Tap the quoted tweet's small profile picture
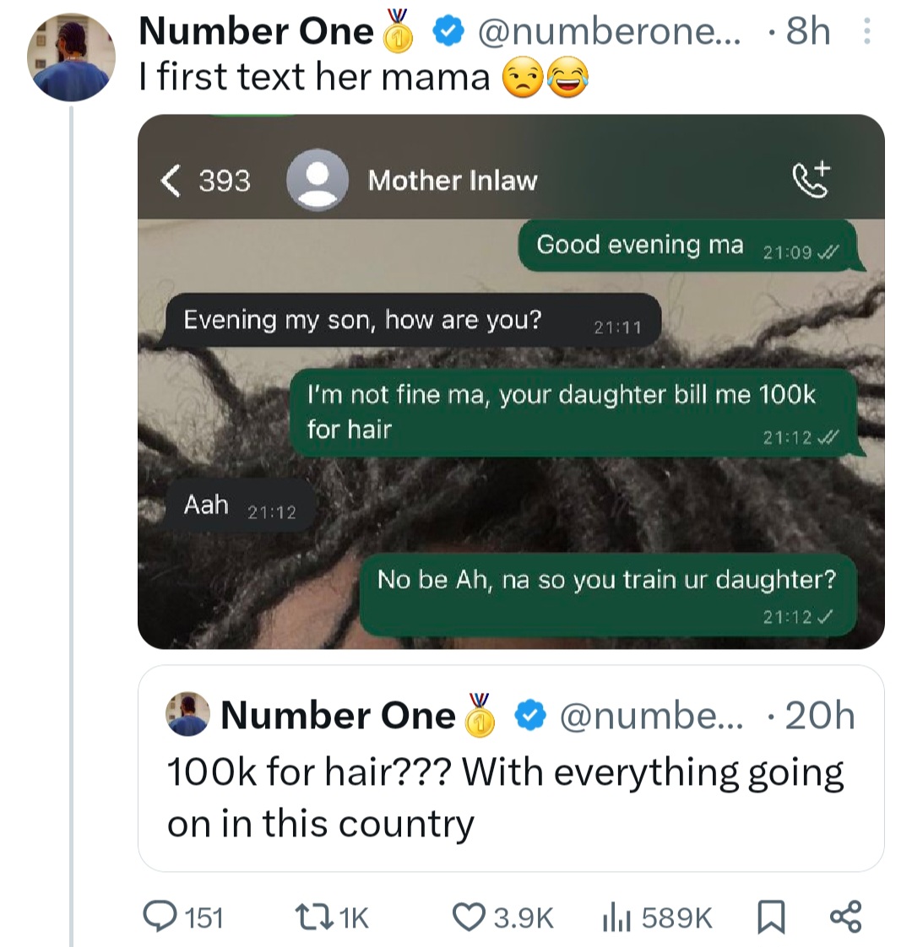Viewport: 912px width, 947px height. click(187, 714)
